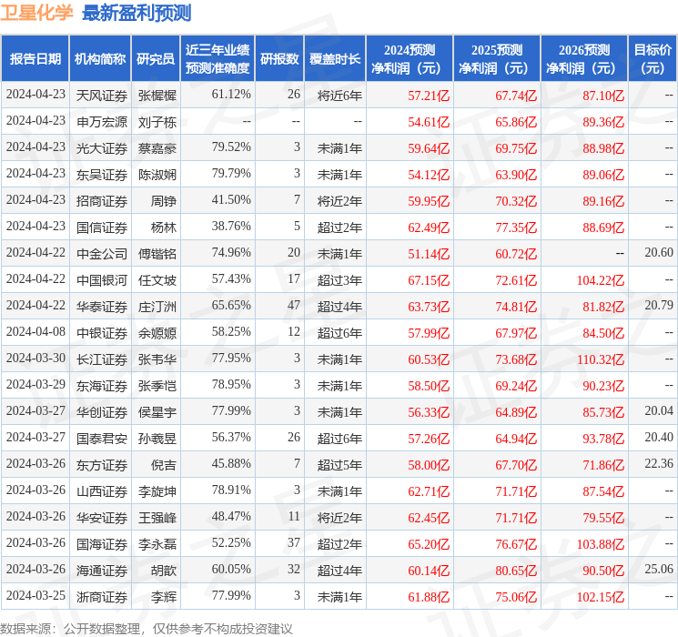Click the 报告日期 column header
678x637 pixels.
[x=35, y=59]
